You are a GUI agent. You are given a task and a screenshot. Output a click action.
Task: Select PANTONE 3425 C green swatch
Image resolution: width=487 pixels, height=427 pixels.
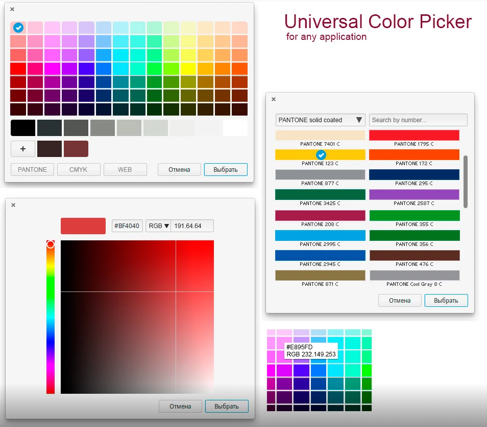point(320,194)
